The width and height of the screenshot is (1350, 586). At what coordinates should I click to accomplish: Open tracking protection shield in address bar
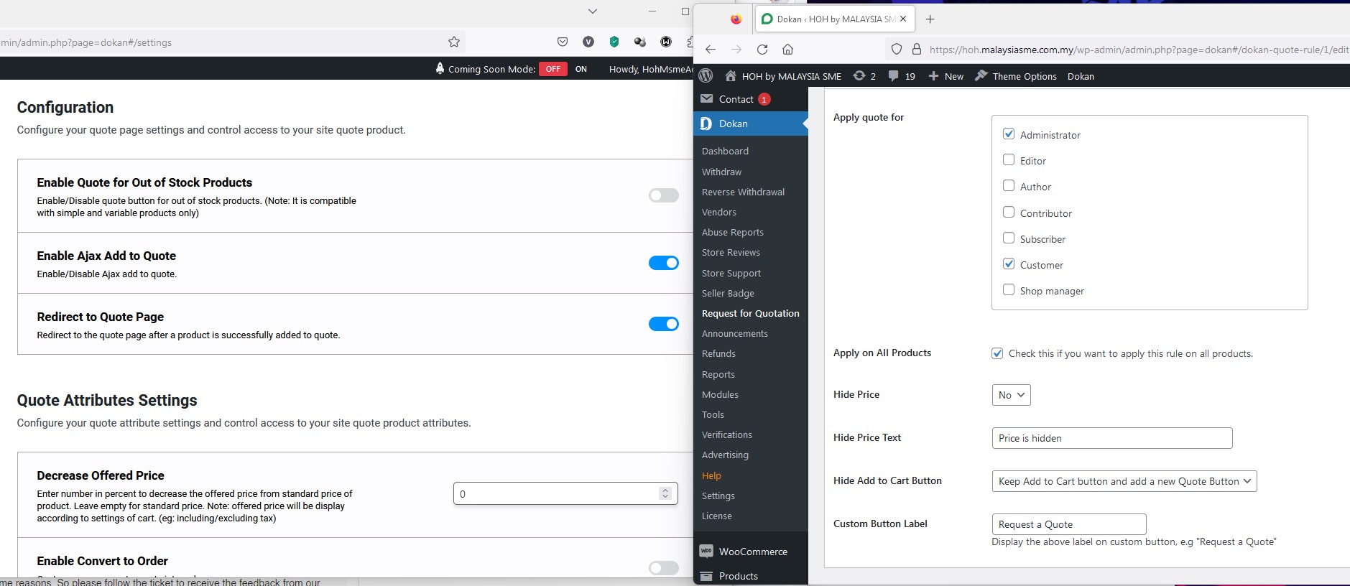tap(896, 49)
